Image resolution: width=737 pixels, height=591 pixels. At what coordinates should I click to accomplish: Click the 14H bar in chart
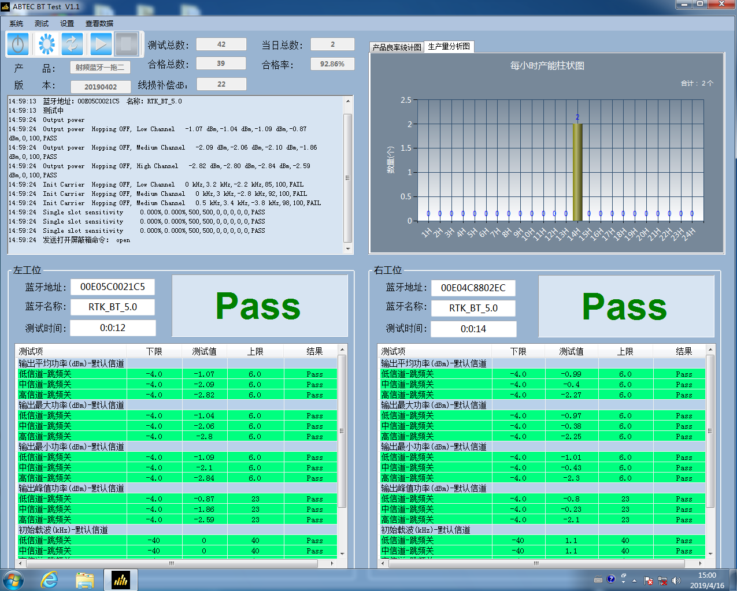pos(577,172)
